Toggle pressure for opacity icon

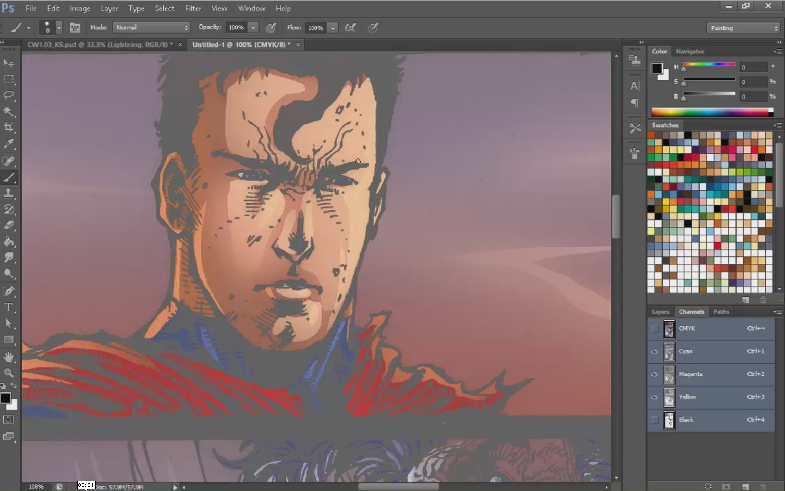point(271,28)
